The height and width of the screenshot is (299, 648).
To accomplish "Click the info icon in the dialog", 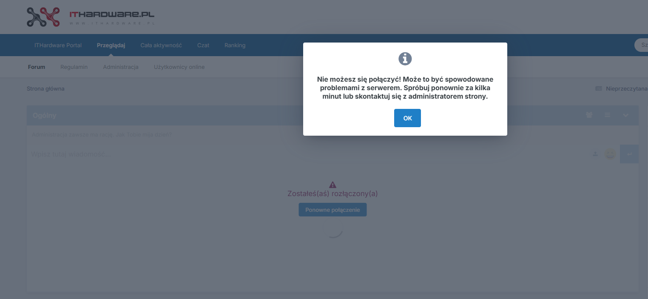I will coord(405,59).
